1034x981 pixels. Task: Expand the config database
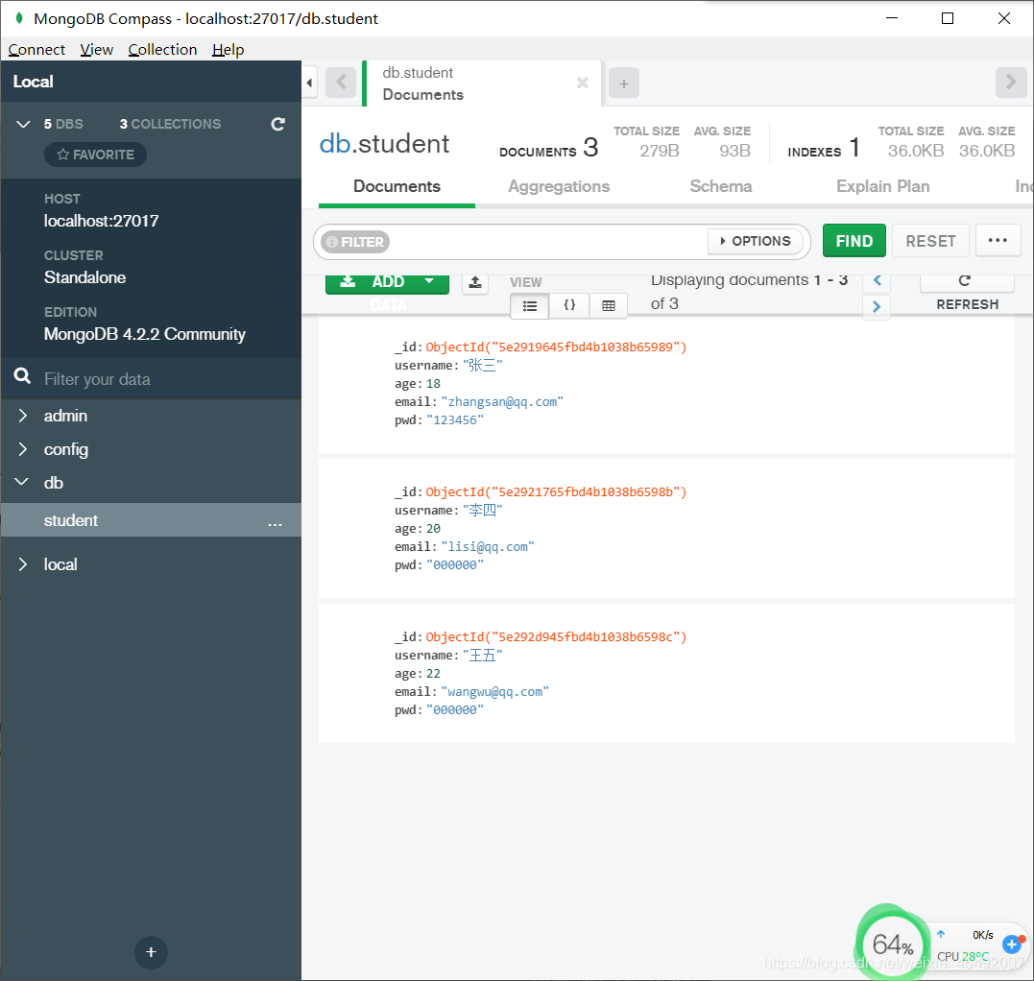[22, 449]
